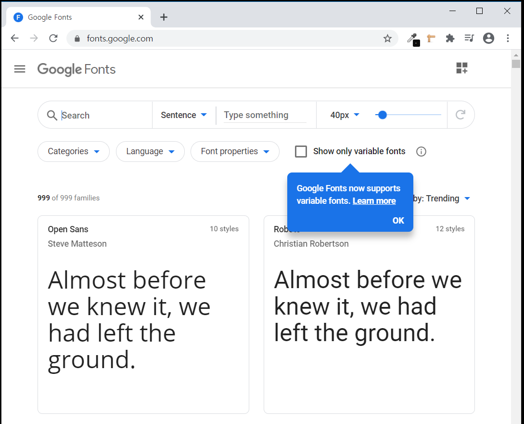Open a new browser tab
Screen dimensions: 524x424
[x=164, y=17]
